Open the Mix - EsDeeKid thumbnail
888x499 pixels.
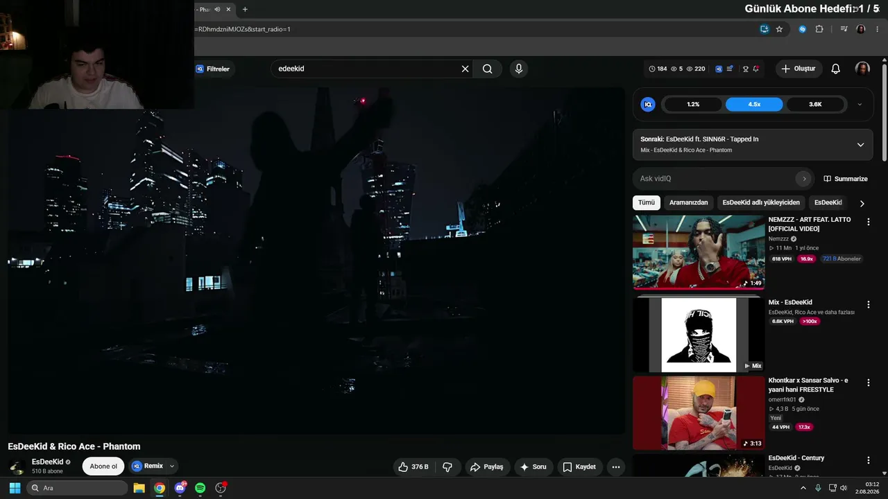699,335
